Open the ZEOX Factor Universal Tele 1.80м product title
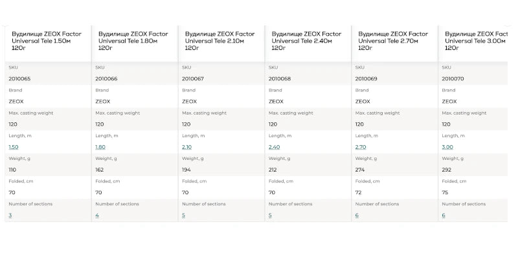Viewport: 518px width, 259px height. pyautogui.click(x=133, y=40)
